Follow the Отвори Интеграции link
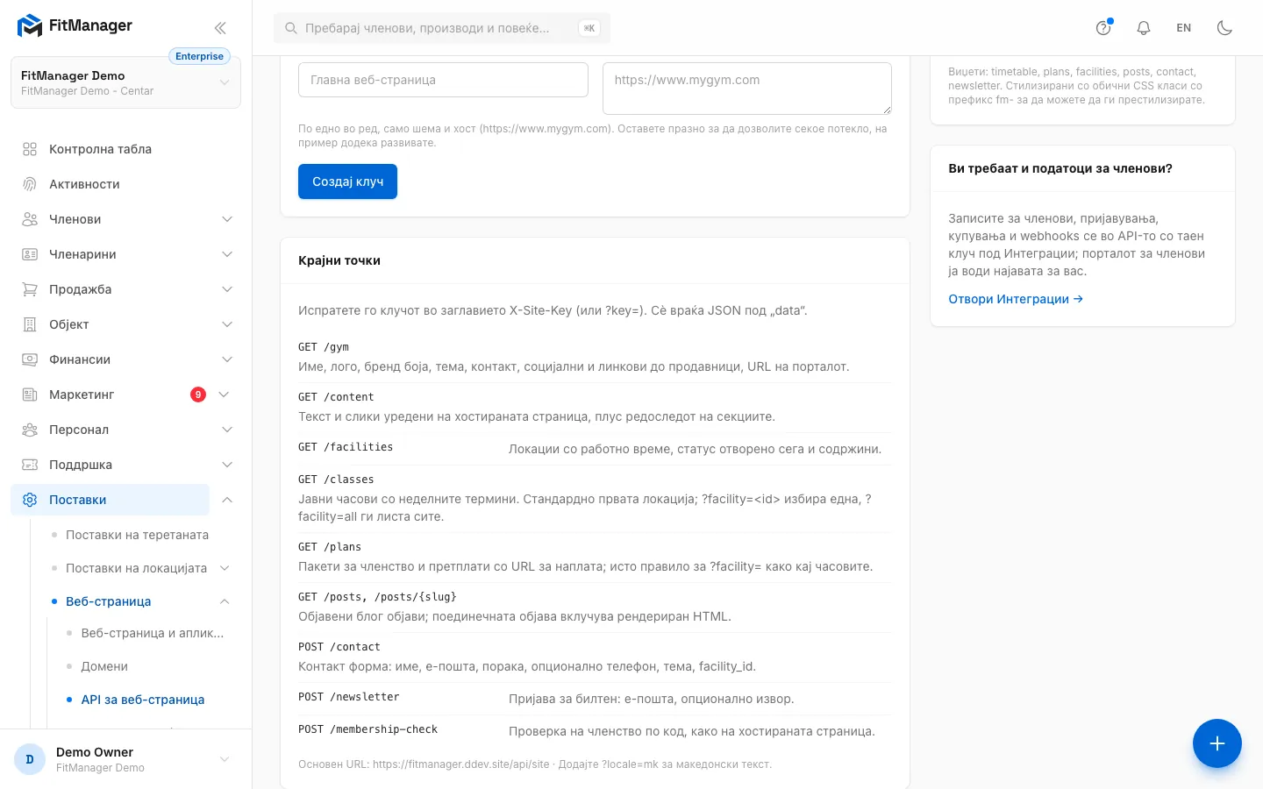Viewport: 1263px width, 789px height. tap(1016, 299)
